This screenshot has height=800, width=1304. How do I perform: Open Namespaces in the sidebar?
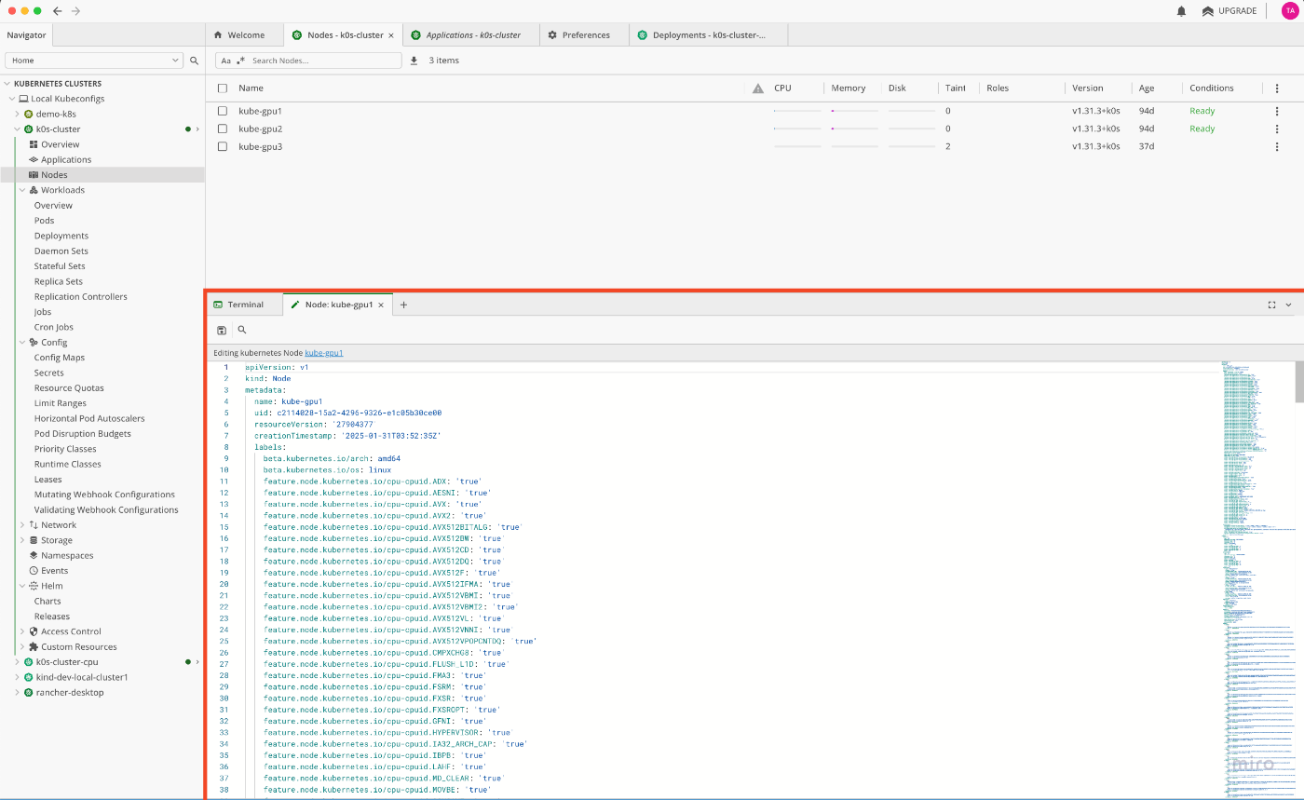[67, 555]
